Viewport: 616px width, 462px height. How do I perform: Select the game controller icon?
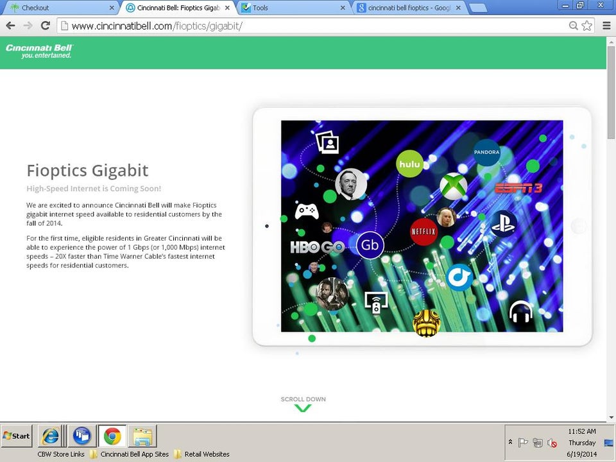[x=307, y=211]
